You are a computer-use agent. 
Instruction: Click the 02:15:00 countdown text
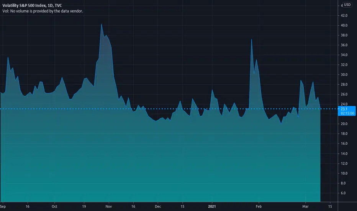pyautogui.click(x=347, y=113)
